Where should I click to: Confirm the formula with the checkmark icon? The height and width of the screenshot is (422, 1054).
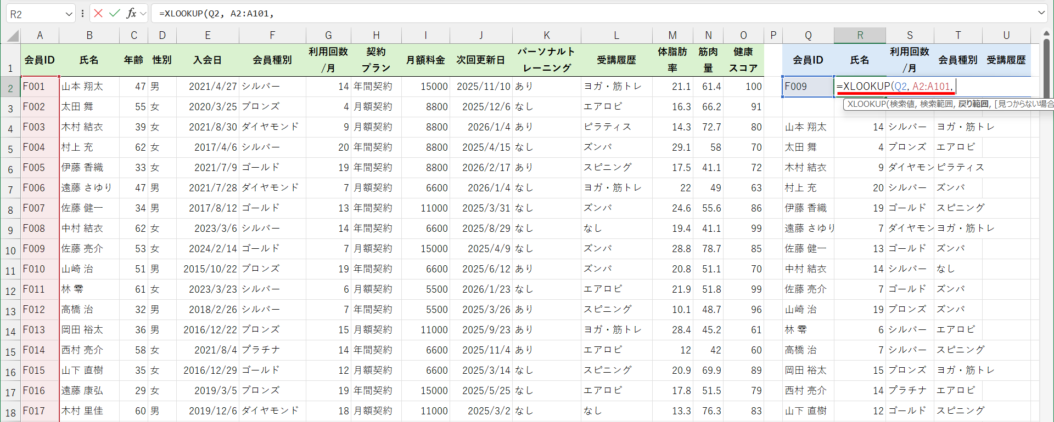(114, 13)
